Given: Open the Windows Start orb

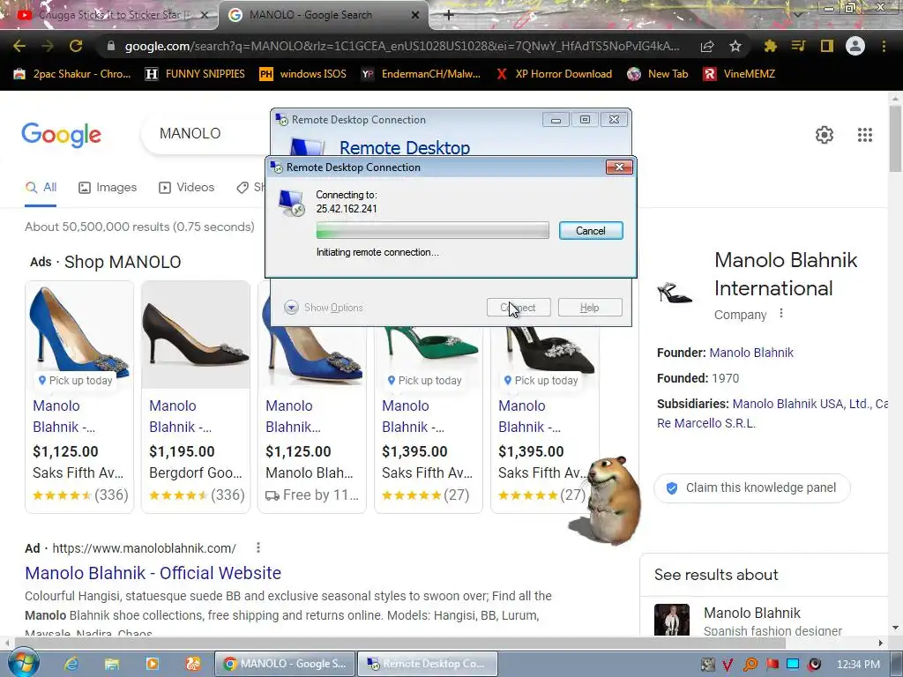Looking at the screenshot, I should coord(22,663).
